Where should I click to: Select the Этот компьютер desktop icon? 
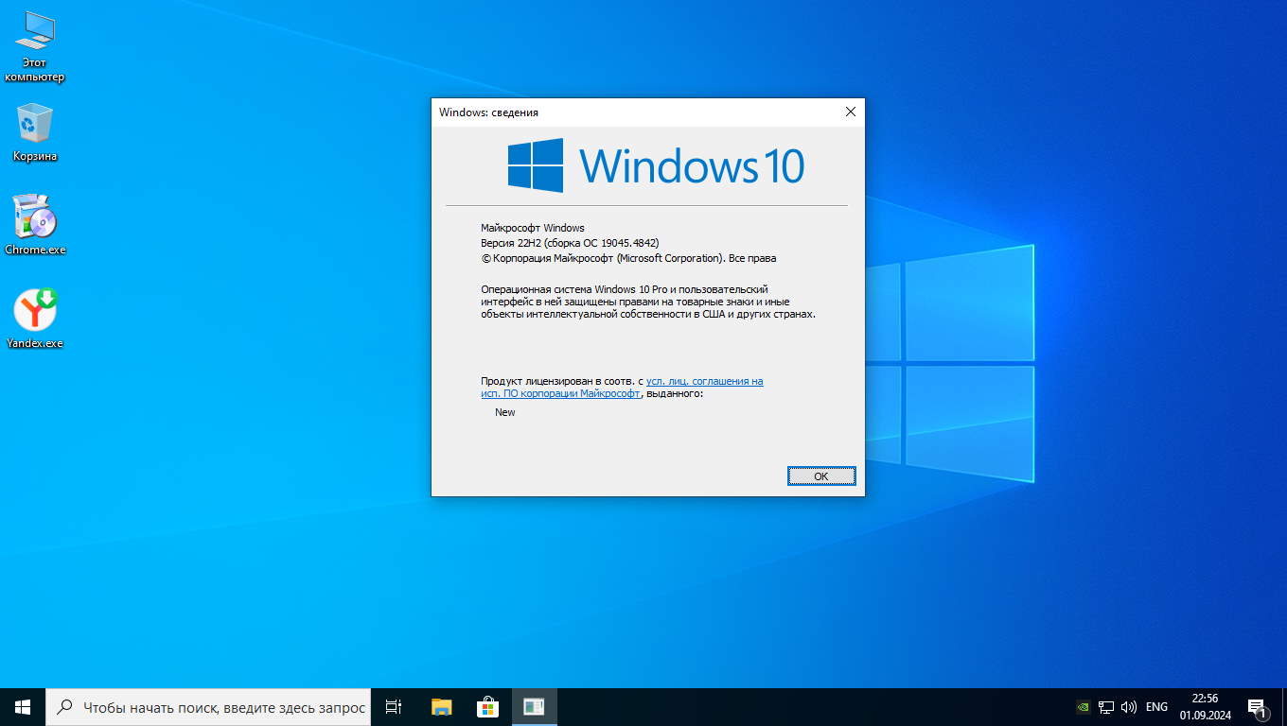[35, 45]
